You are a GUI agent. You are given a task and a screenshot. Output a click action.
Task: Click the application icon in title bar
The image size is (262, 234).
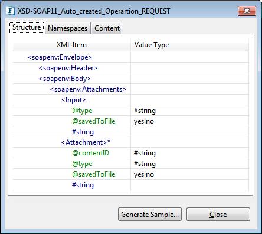[x=10, y=11]
